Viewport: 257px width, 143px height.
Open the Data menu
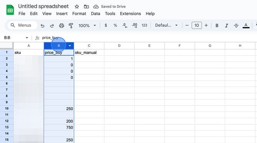(x=96, y=13)
